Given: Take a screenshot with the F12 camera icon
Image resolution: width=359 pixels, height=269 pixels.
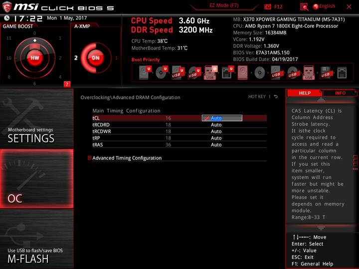Looking at the screenshot, I should coord(267,7).
